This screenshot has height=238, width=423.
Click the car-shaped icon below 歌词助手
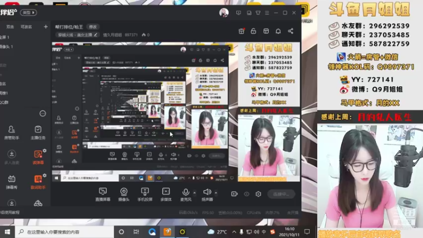click(x=38, y=203)
